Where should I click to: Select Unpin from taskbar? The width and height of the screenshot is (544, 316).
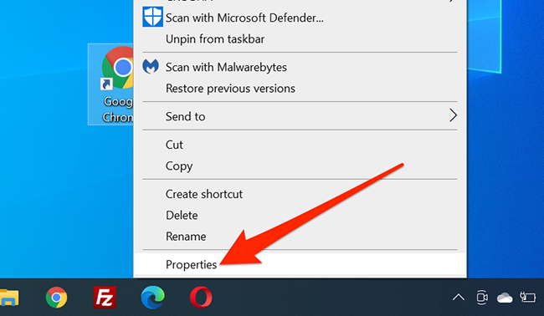coord(300,38)
